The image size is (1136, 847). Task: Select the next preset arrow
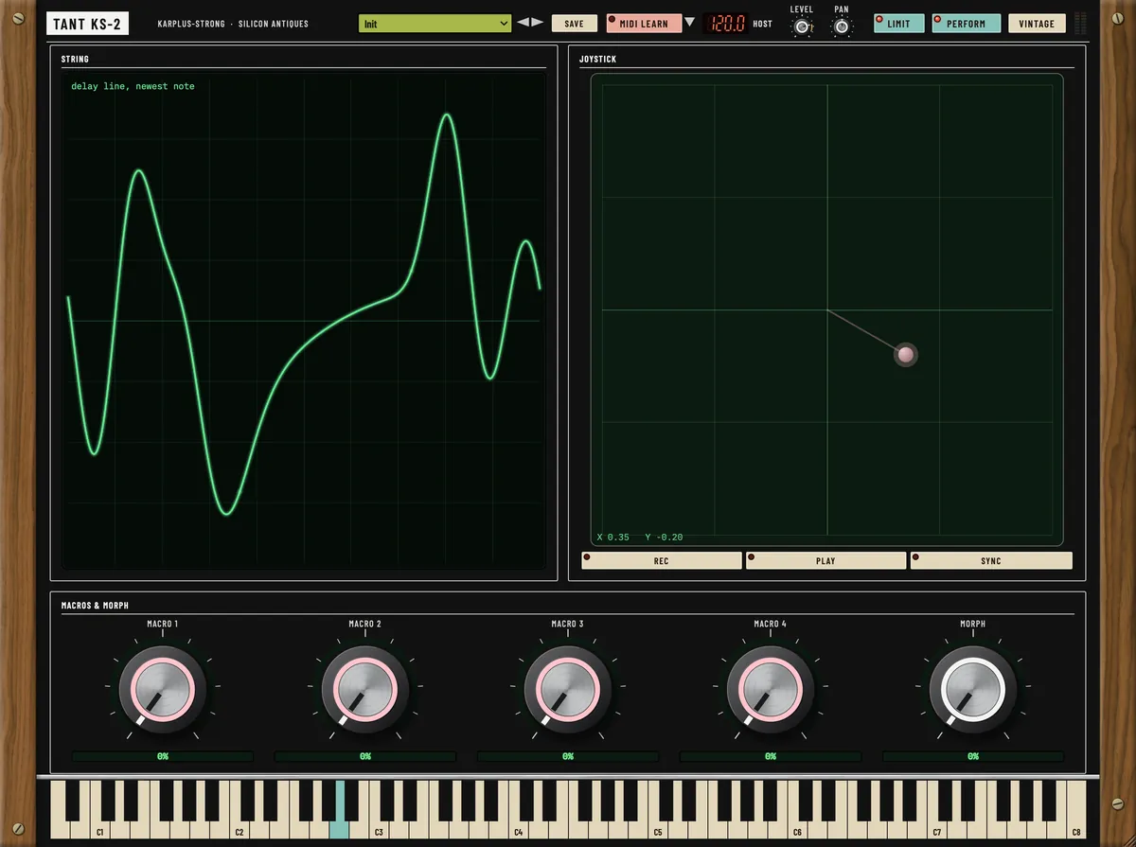[x=538, y=23]
